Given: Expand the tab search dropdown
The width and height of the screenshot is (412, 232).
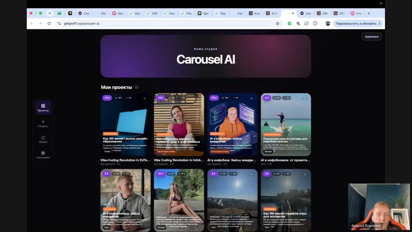Looking at the screenshot, I should tap(49, 13).
